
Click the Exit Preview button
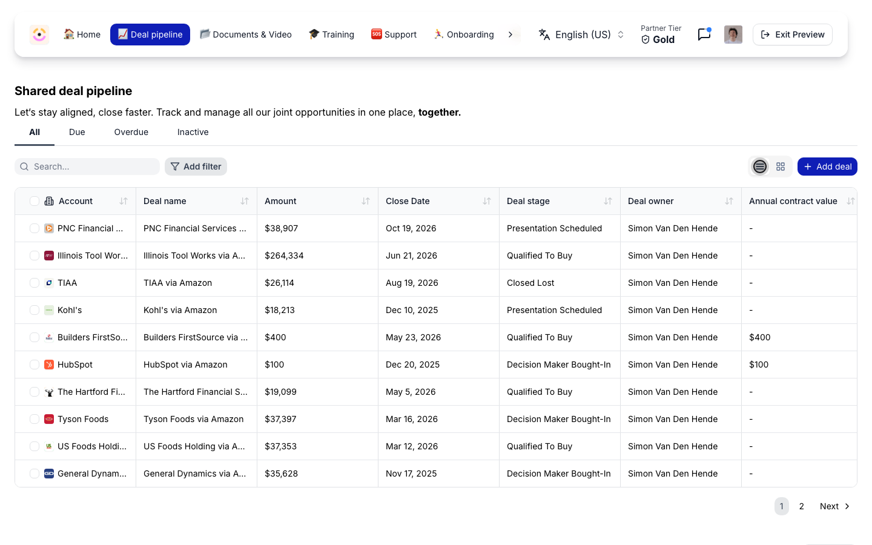coord(793,35)
